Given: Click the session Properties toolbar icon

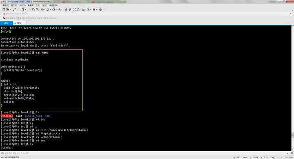Looking at the screenshot, I should 23,9.
